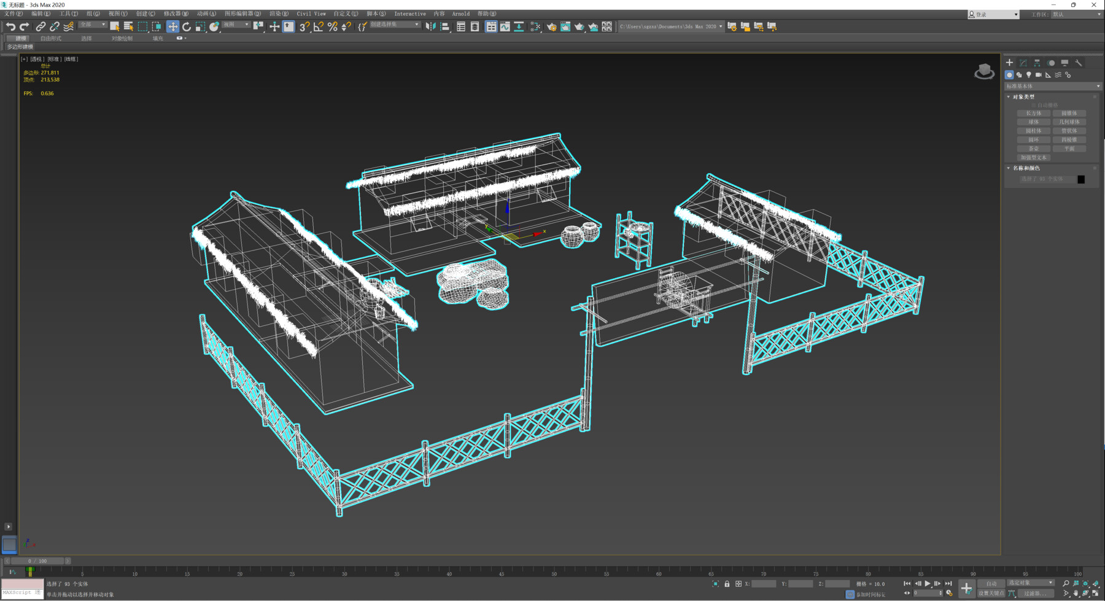Switch to the 自由形式 ribbon tab

[x=51, y=37]
